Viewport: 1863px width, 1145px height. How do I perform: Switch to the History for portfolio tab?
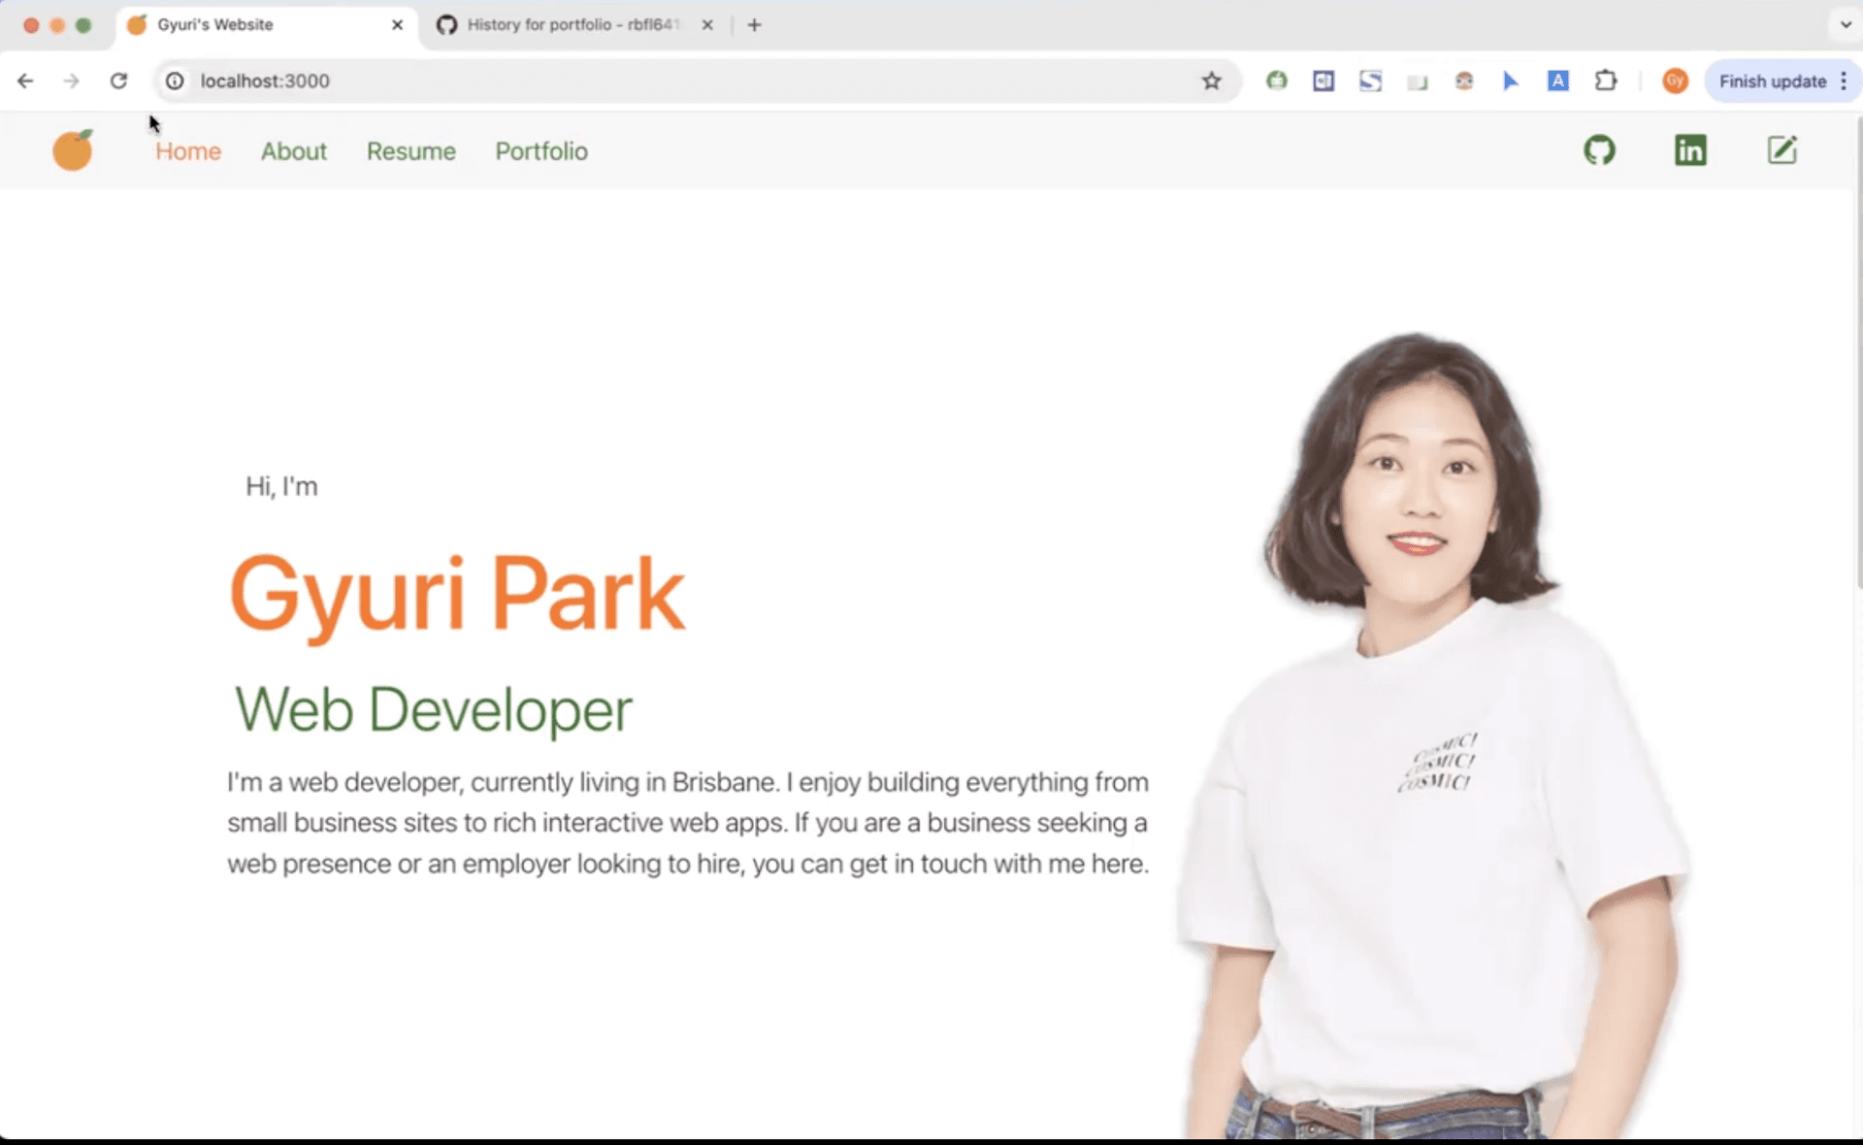pos(563,25)
